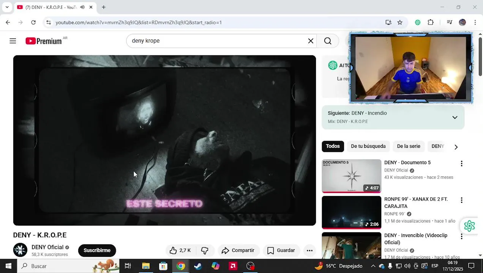483x273 pixels.
Task: View site information icon in address bar
Action: pyautogui.click(x=49, y=22)
